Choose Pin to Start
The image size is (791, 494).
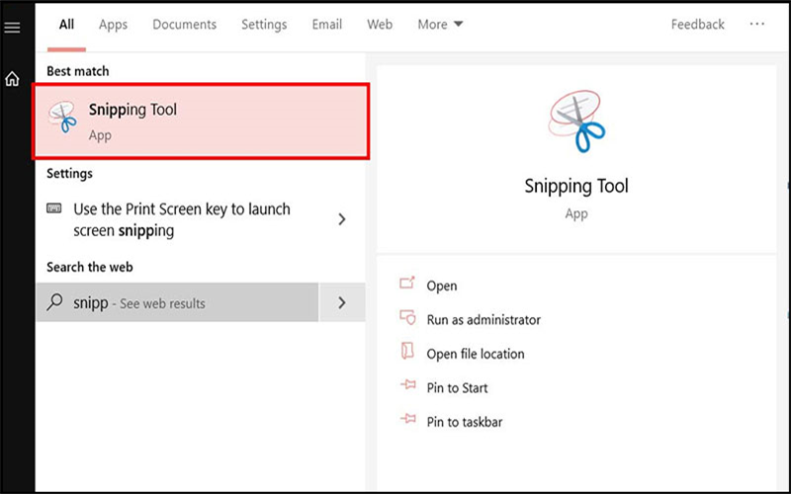coord(457,387)
